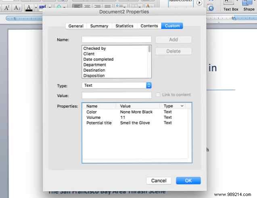
Task: Click the Subscript icon in Word toolbar
Action: 17,8
